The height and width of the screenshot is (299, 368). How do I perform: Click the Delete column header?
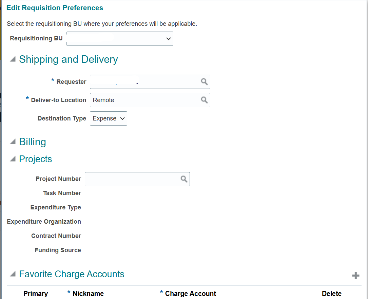click(332, 294)
